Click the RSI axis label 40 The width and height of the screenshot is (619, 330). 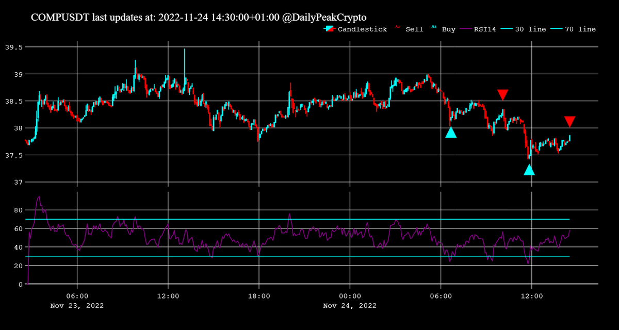(x=19, y=247)
